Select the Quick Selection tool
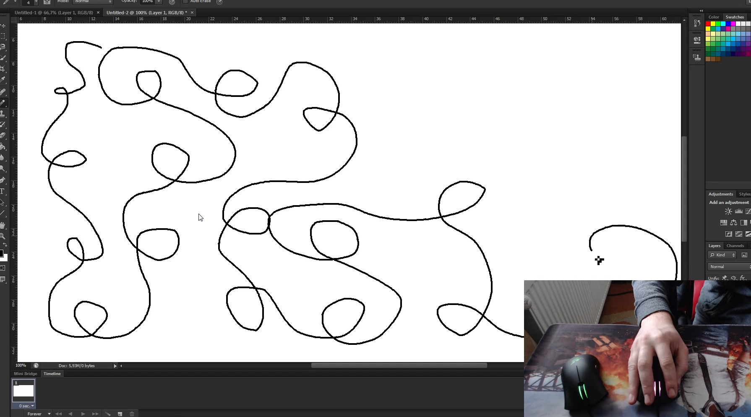 pos(3,58)
